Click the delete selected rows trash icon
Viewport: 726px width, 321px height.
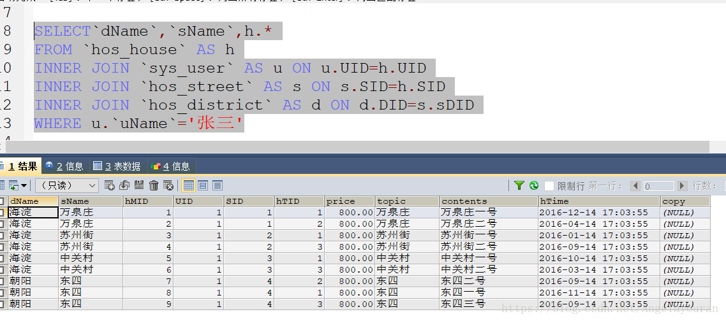pos(154,185)
